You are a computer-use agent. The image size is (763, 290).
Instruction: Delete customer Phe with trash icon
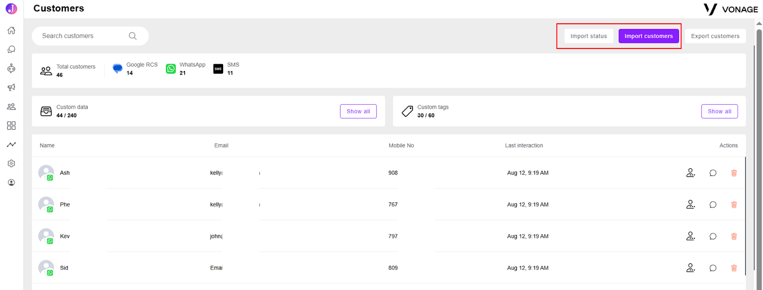tap(734, 205)
